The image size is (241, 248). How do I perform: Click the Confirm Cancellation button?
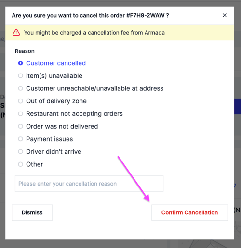pos(189,212)
